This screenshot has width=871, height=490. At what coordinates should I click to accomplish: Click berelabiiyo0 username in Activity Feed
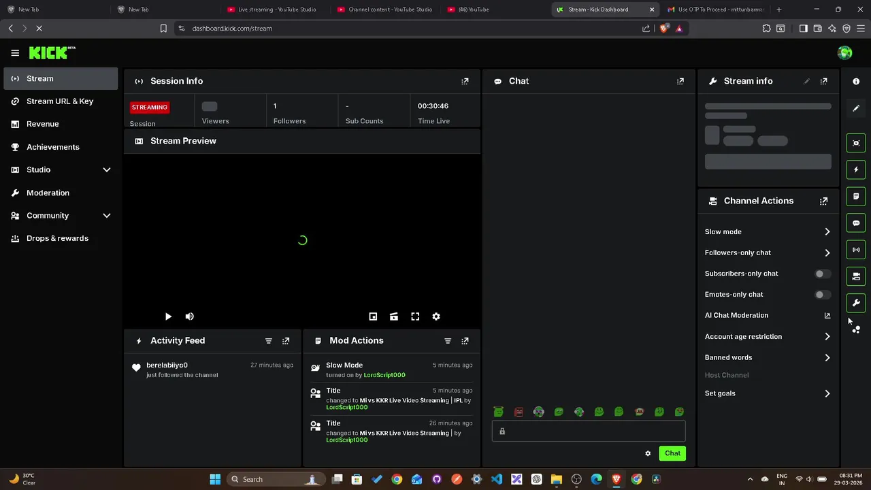(x=167, y=365)
